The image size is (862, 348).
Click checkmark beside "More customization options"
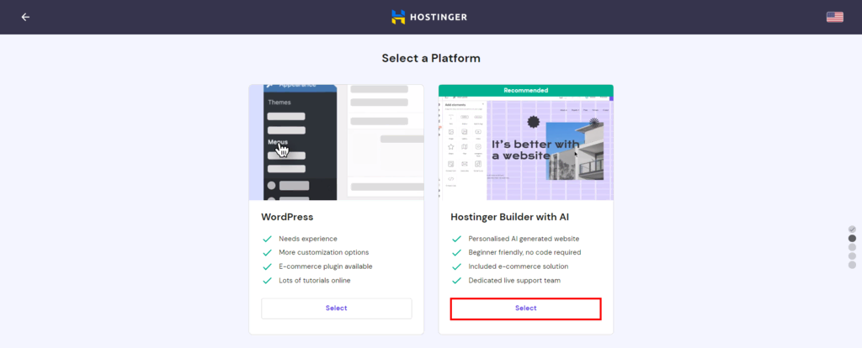pyautogui.click(x=267, y=252)
